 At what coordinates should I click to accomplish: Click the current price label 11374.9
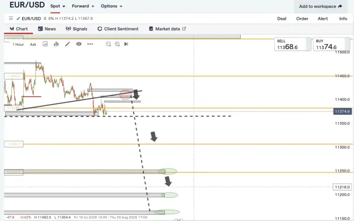pos(342,111)
